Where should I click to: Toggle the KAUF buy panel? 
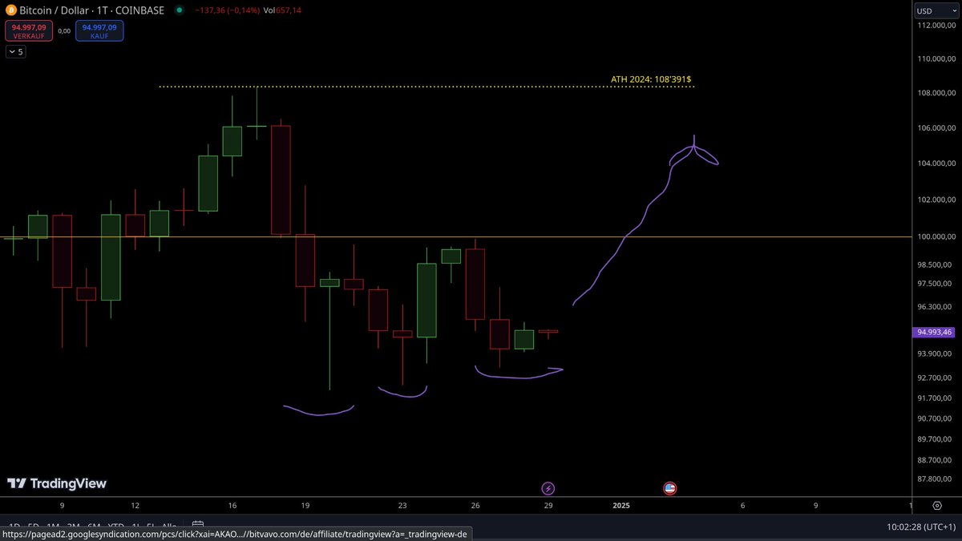click(x=99, y=30)
